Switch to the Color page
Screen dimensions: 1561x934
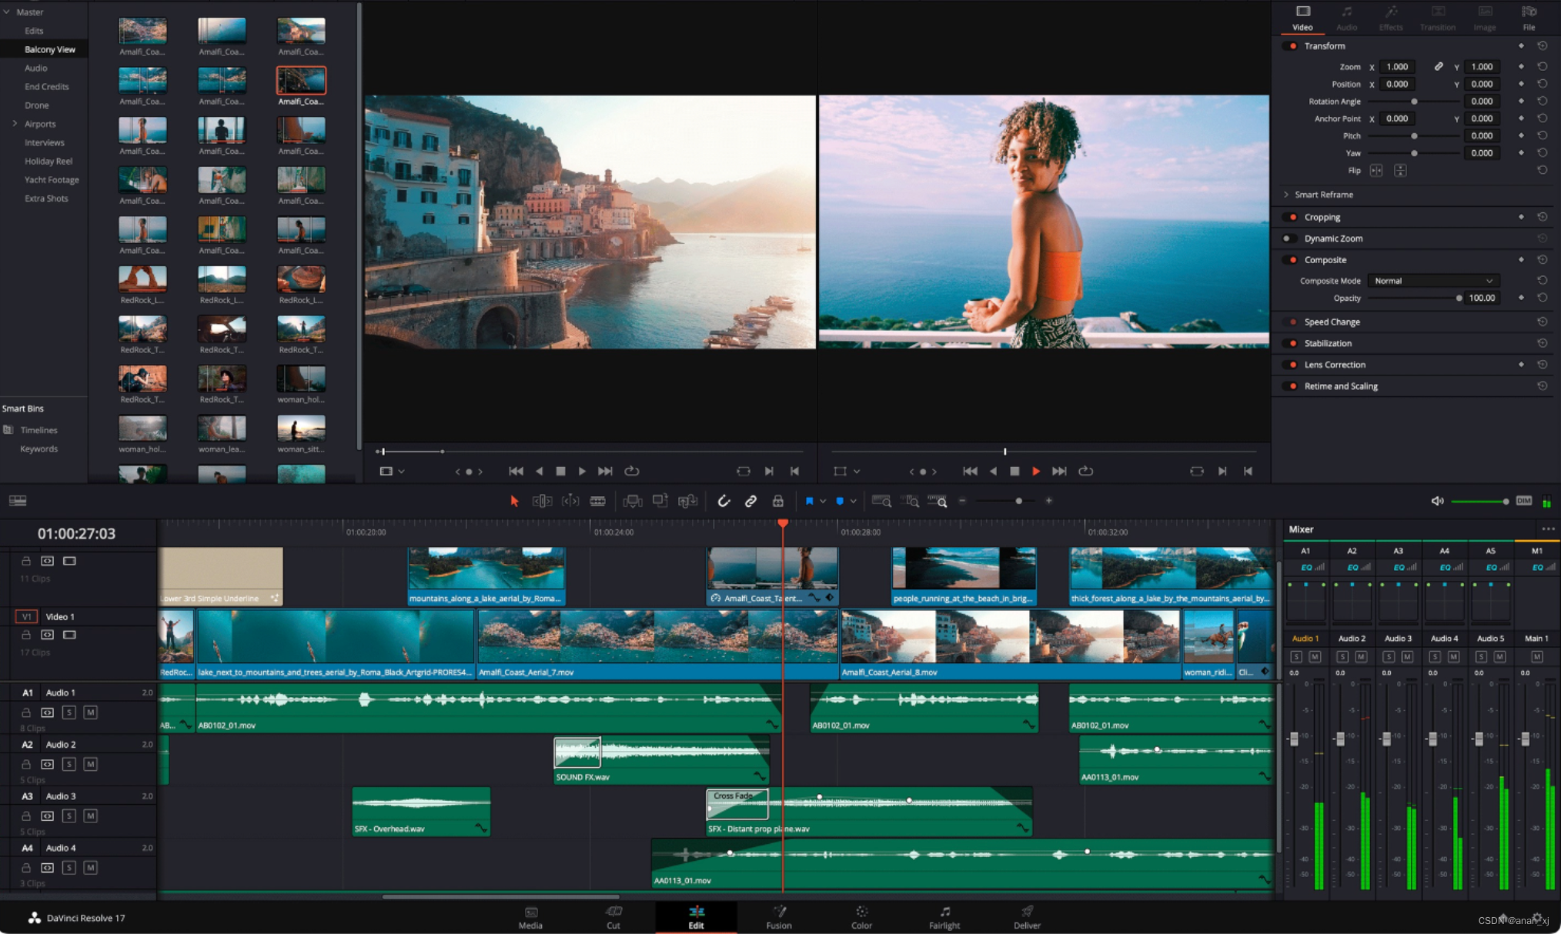pyautogui.click(x=861, y=917)
